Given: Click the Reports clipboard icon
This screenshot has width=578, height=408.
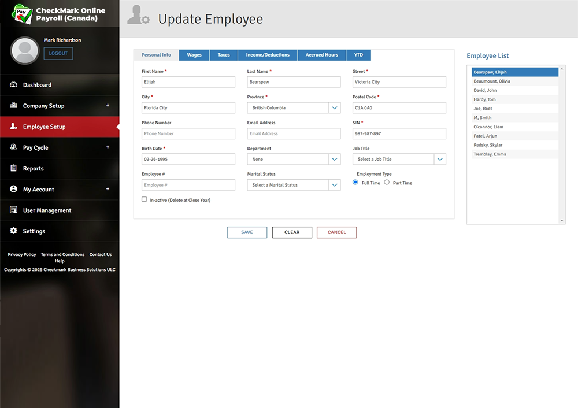Looking at the screenshot, I should click(14, 168).
